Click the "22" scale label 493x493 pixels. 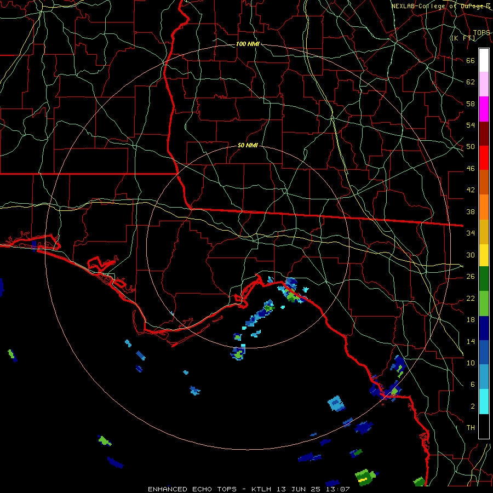click(x=471, y=298)
